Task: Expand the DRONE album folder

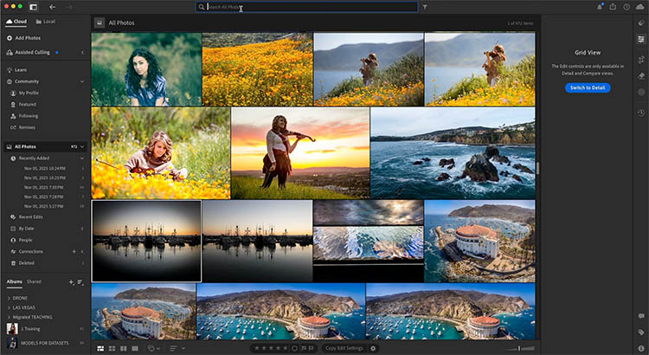Action: [9, 298]
